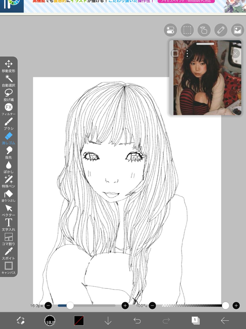Select the スポイト eyedropper tool
The height and width of the screenshot is (329, 246).
(8, 254)
